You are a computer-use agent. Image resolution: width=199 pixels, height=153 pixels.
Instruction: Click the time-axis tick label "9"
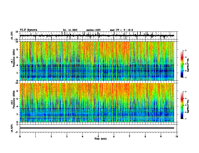point(161,136)
